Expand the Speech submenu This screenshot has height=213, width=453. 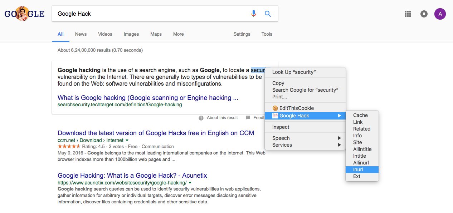pos(305,138)
